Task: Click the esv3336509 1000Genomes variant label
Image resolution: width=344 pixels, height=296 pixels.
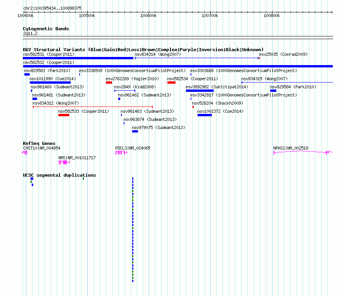Action: pyautogui.click(x=132, y=71)
